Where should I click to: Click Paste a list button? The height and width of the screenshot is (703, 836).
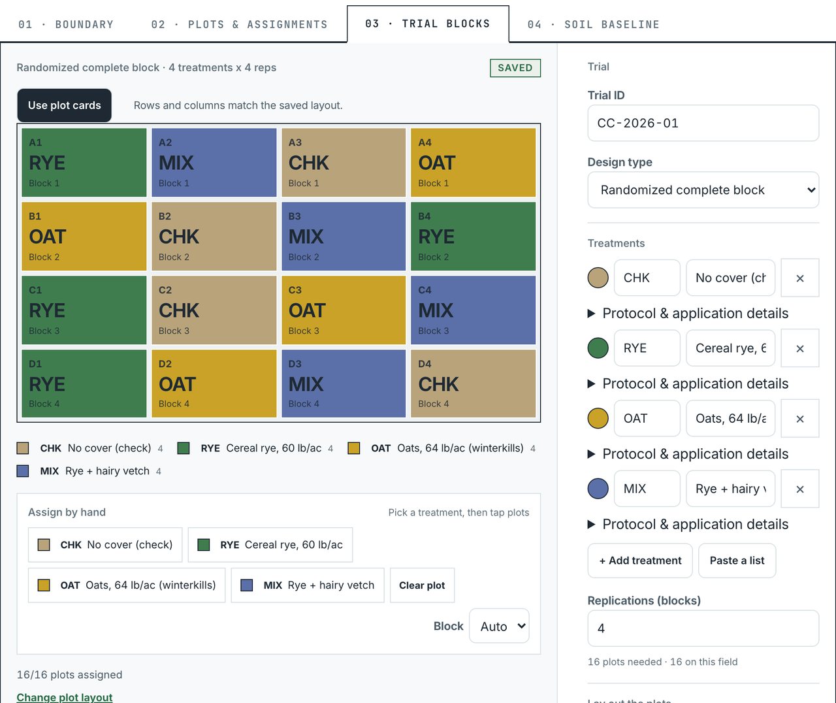click(737, 561)
